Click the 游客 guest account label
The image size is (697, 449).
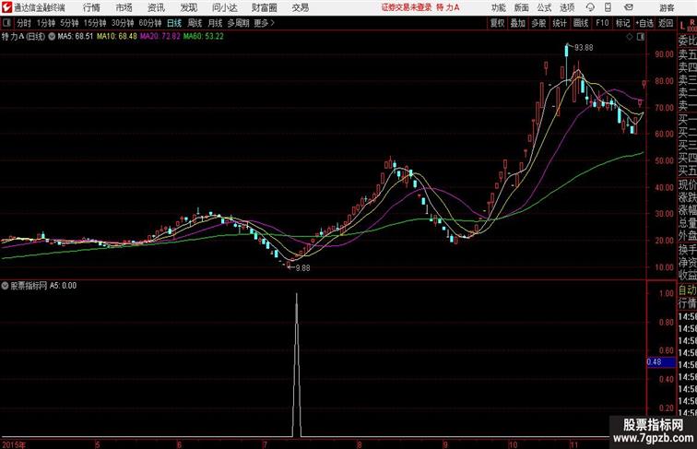click(667, 7)
